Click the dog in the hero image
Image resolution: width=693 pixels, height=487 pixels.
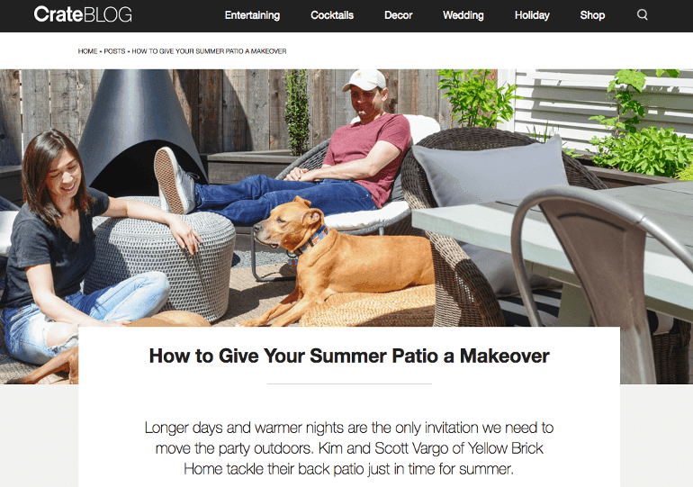(340, 261)
